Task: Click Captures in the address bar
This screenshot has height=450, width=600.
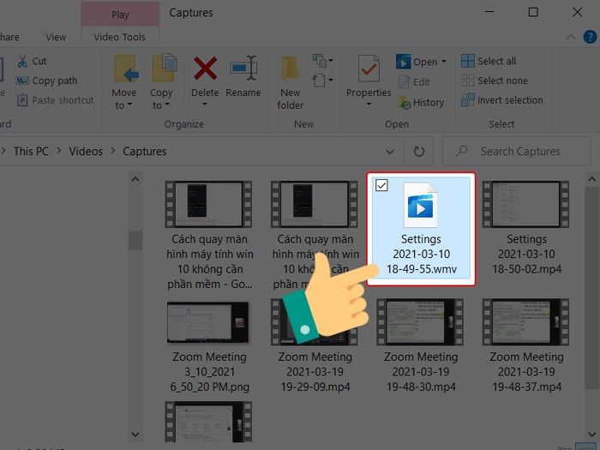Action: pyautogui.click(x=145, y=151)
